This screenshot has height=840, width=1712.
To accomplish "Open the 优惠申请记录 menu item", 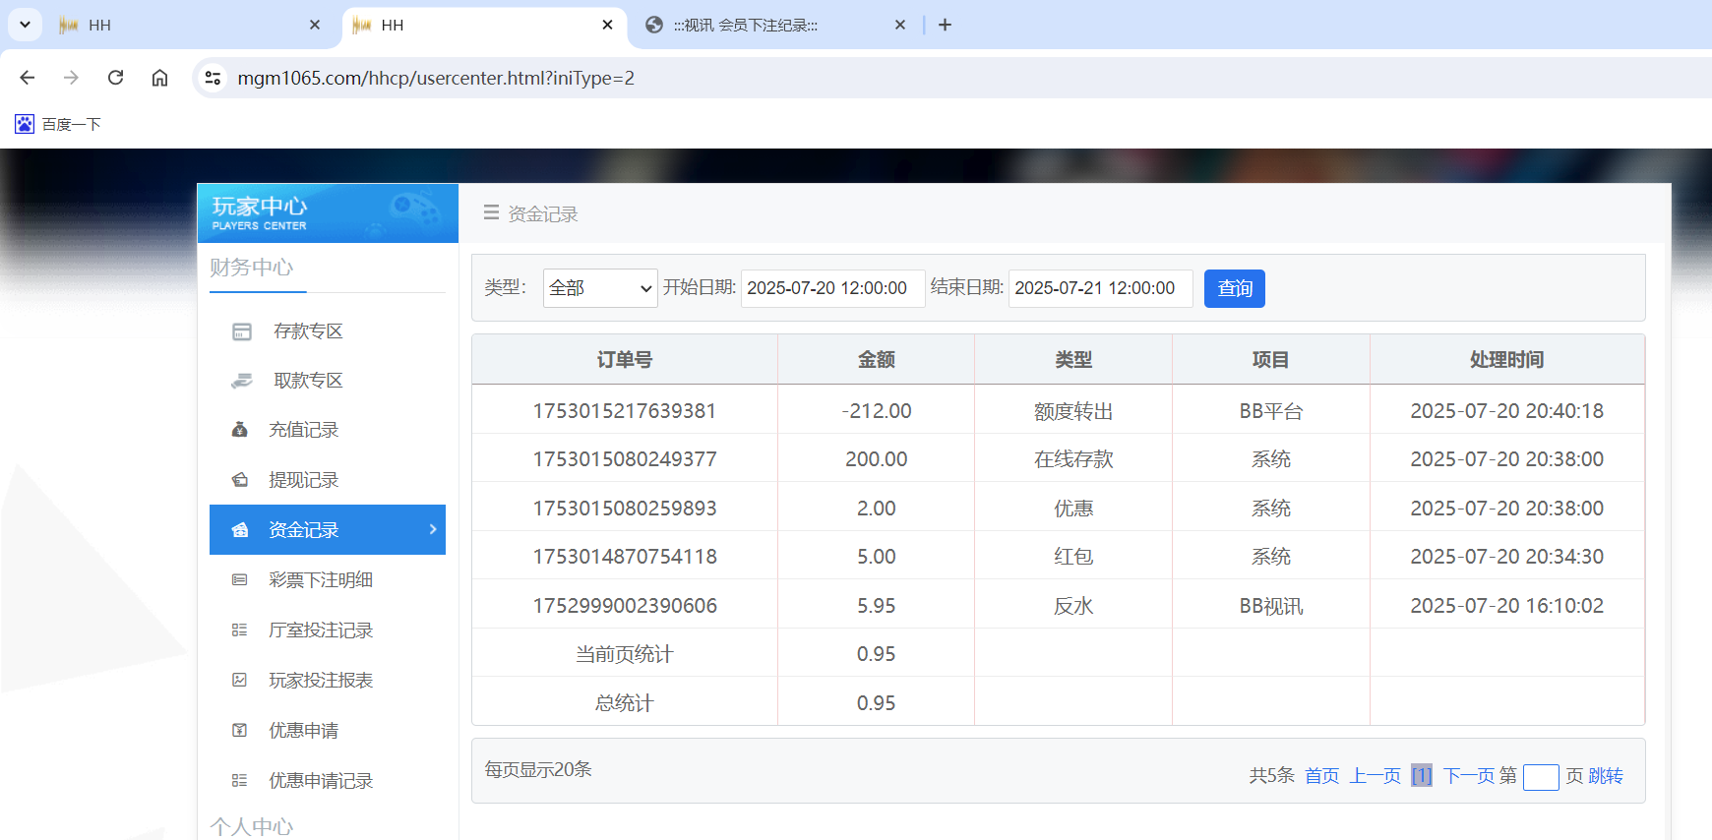I will pyautogui.click(x=321, y=781).
